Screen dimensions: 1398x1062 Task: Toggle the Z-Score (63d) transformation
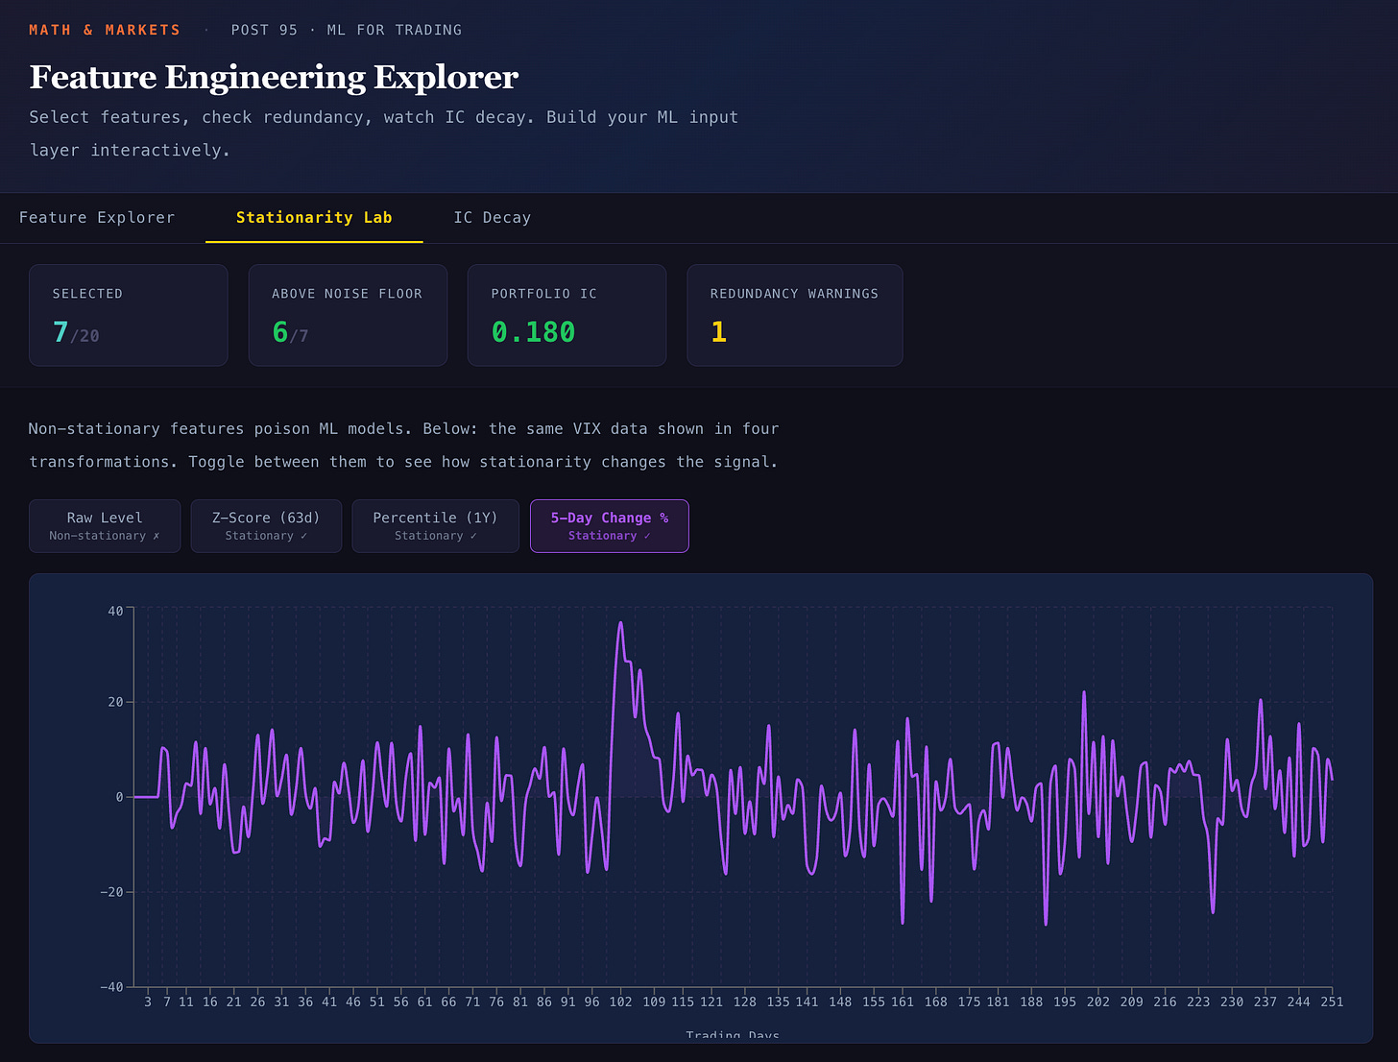tap(266, 526)
